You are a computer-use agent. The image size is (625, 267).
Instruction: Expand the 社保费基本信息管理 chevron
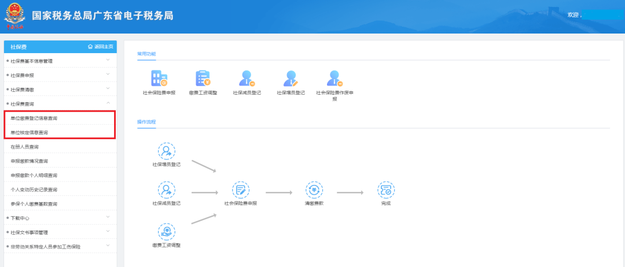[x=108, y=61]
